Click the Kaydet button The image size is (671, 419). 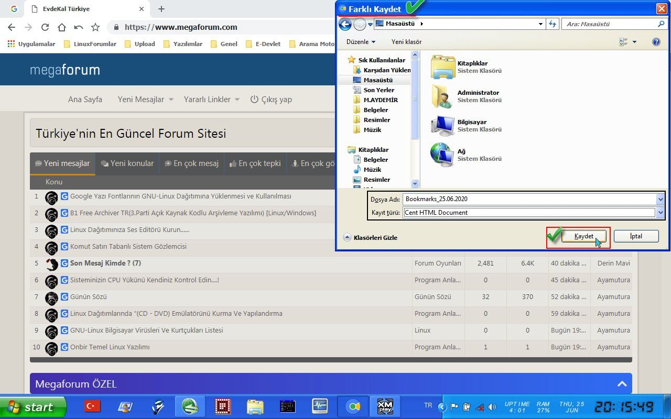pos(584,237)
